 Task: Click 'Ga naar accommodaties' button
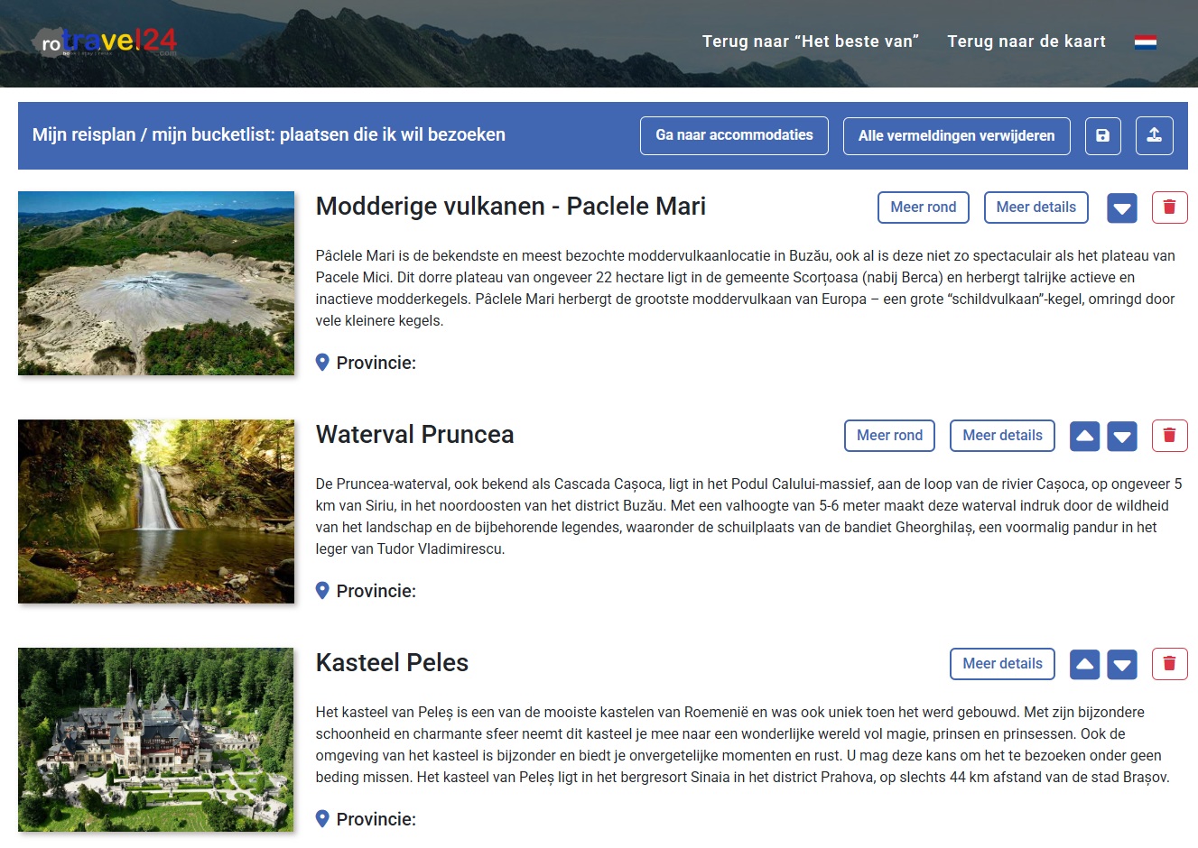pyautogui.click(x=734, y=135)
